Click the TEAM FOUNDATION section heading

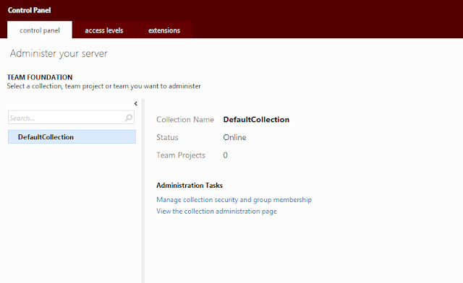[x=40, y=77]
